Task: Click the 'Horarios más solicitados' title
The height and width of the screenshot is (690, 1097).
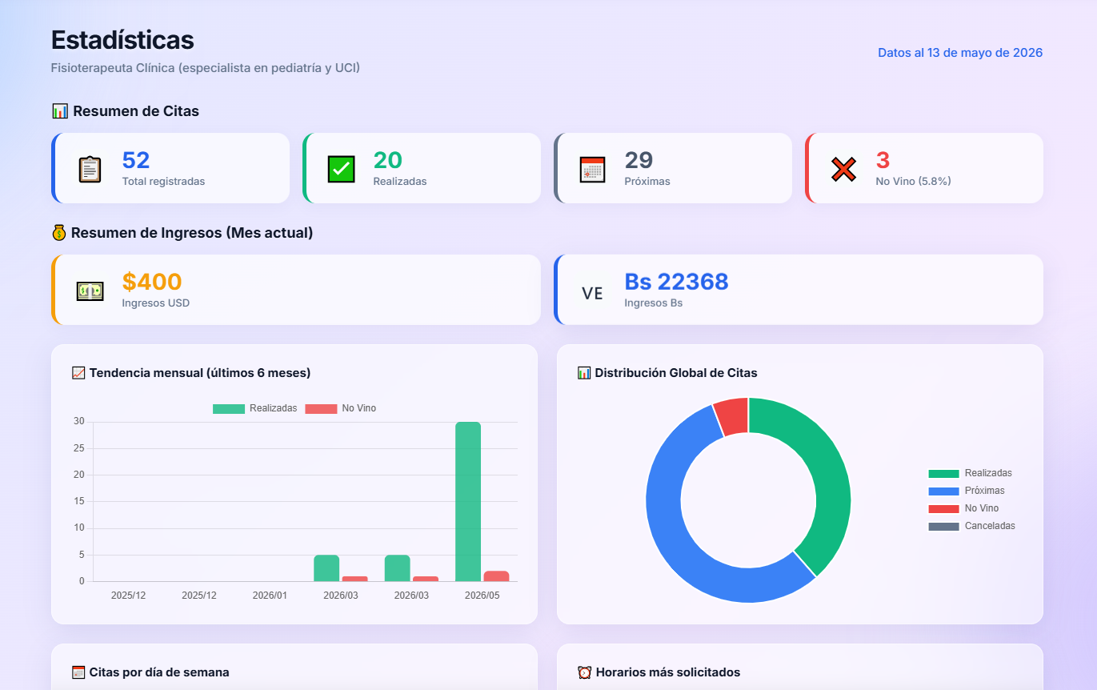Action: pyautogui.click(x=668, y=672)
